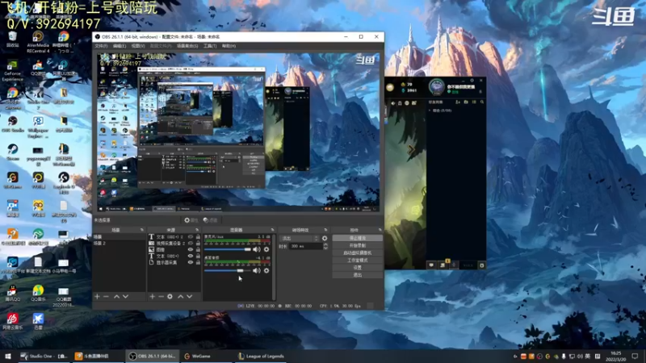Move the scene up with the up arrow
The height and width of the screenshot is (363, 646).
click(x=116, y=296)
